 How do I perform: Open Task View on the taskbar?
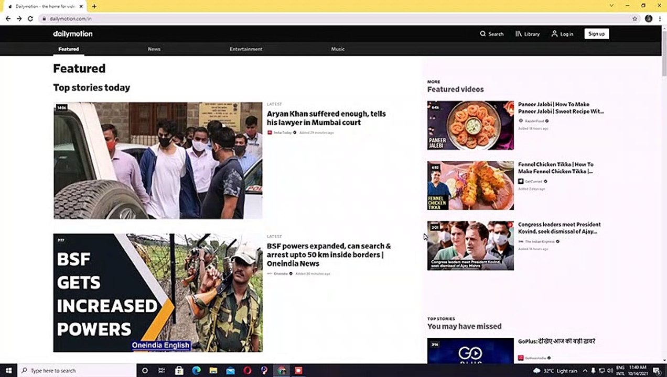tap(162, 370)
